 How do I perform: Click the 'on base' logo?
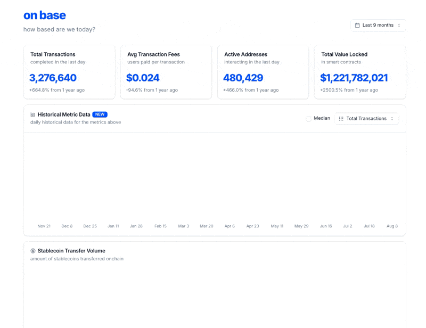[45, 15]
